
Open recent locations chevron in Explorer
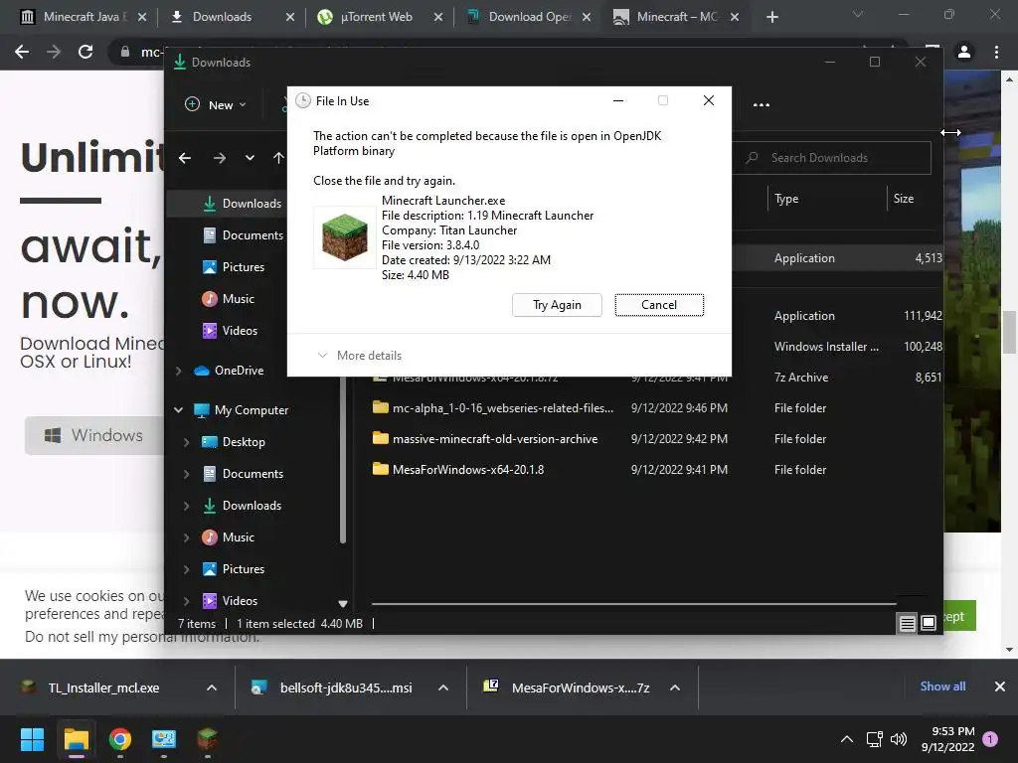250,158
